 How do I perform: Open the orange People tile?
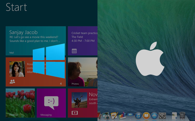[36, 72]
